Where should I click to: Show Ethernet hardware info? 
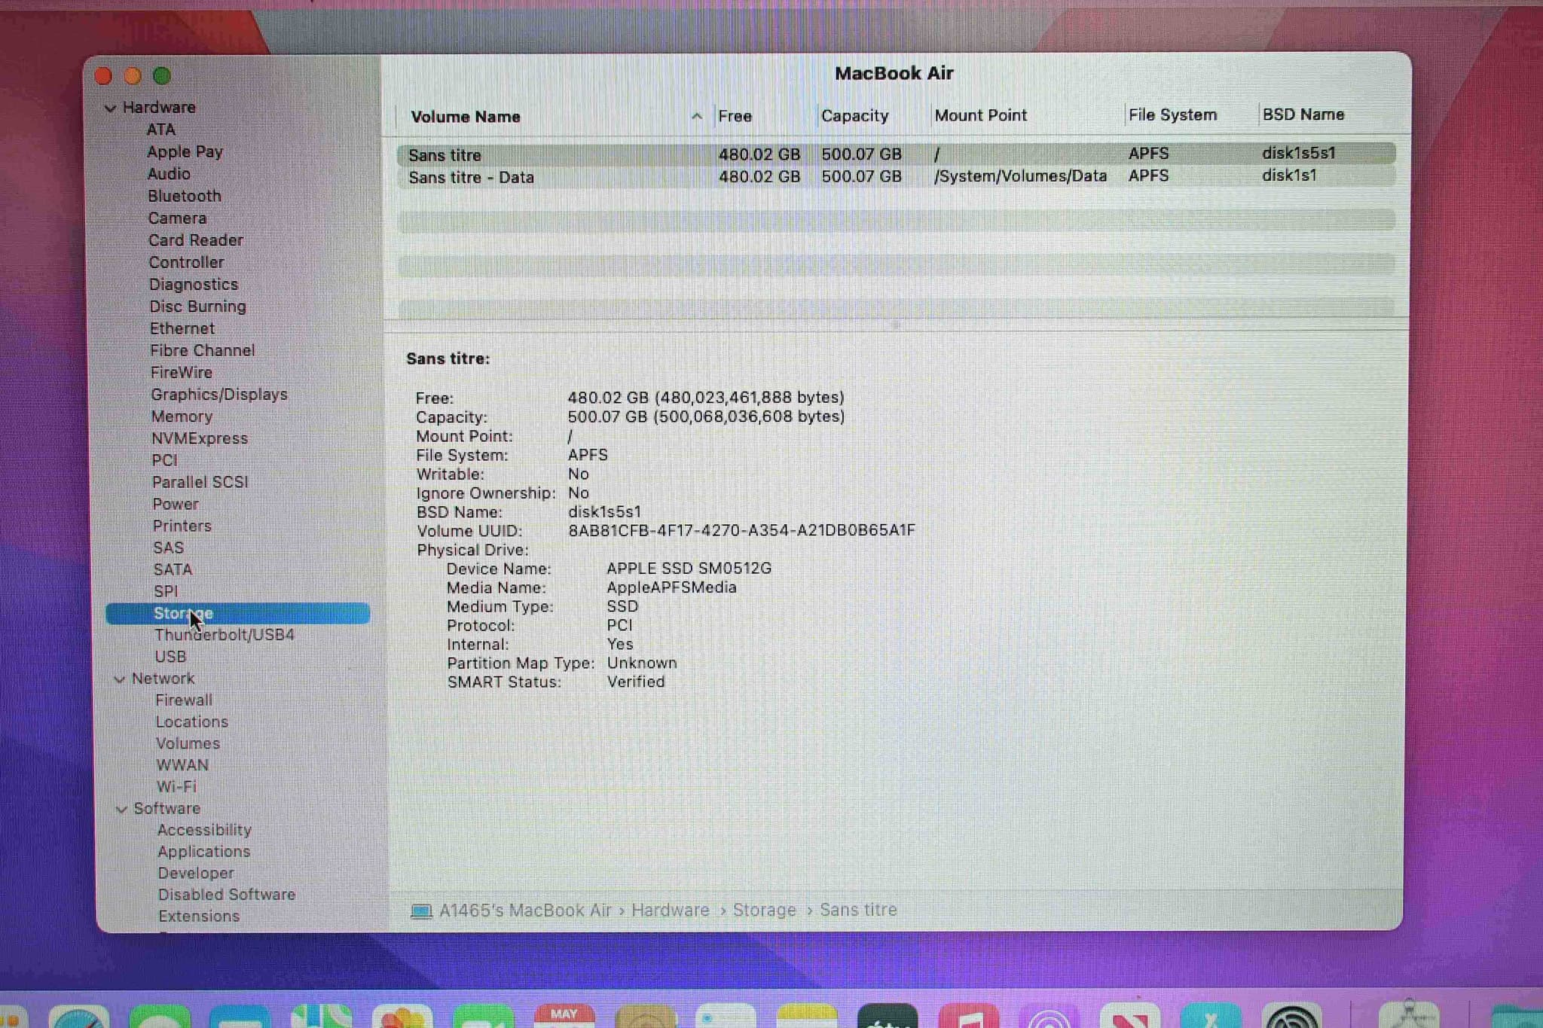click(x=182, y=328)
